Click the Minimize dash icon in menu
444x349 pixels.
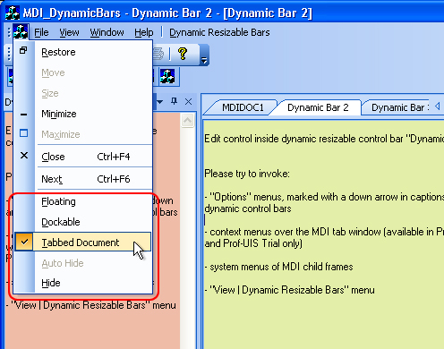point(24,115)
